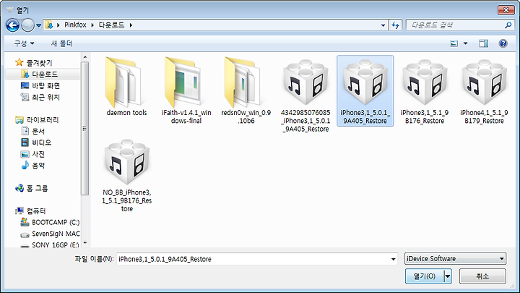Select iPhone4,1_5.1_9B179_Restore file

[484, 90]
